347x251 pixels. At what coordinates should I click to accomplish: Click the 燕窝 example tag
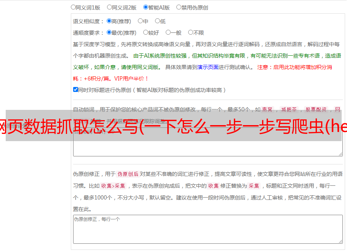267,109
